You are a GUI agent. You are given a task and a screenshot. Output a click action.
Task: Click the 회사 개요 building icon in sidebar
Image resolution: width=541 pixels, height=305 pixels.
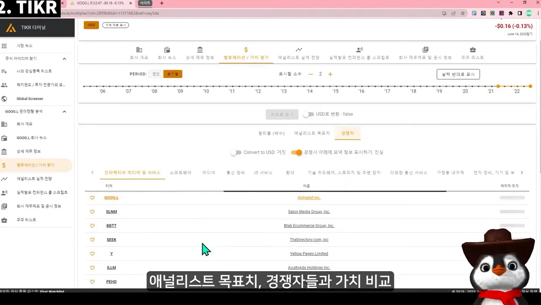[4, 124]
